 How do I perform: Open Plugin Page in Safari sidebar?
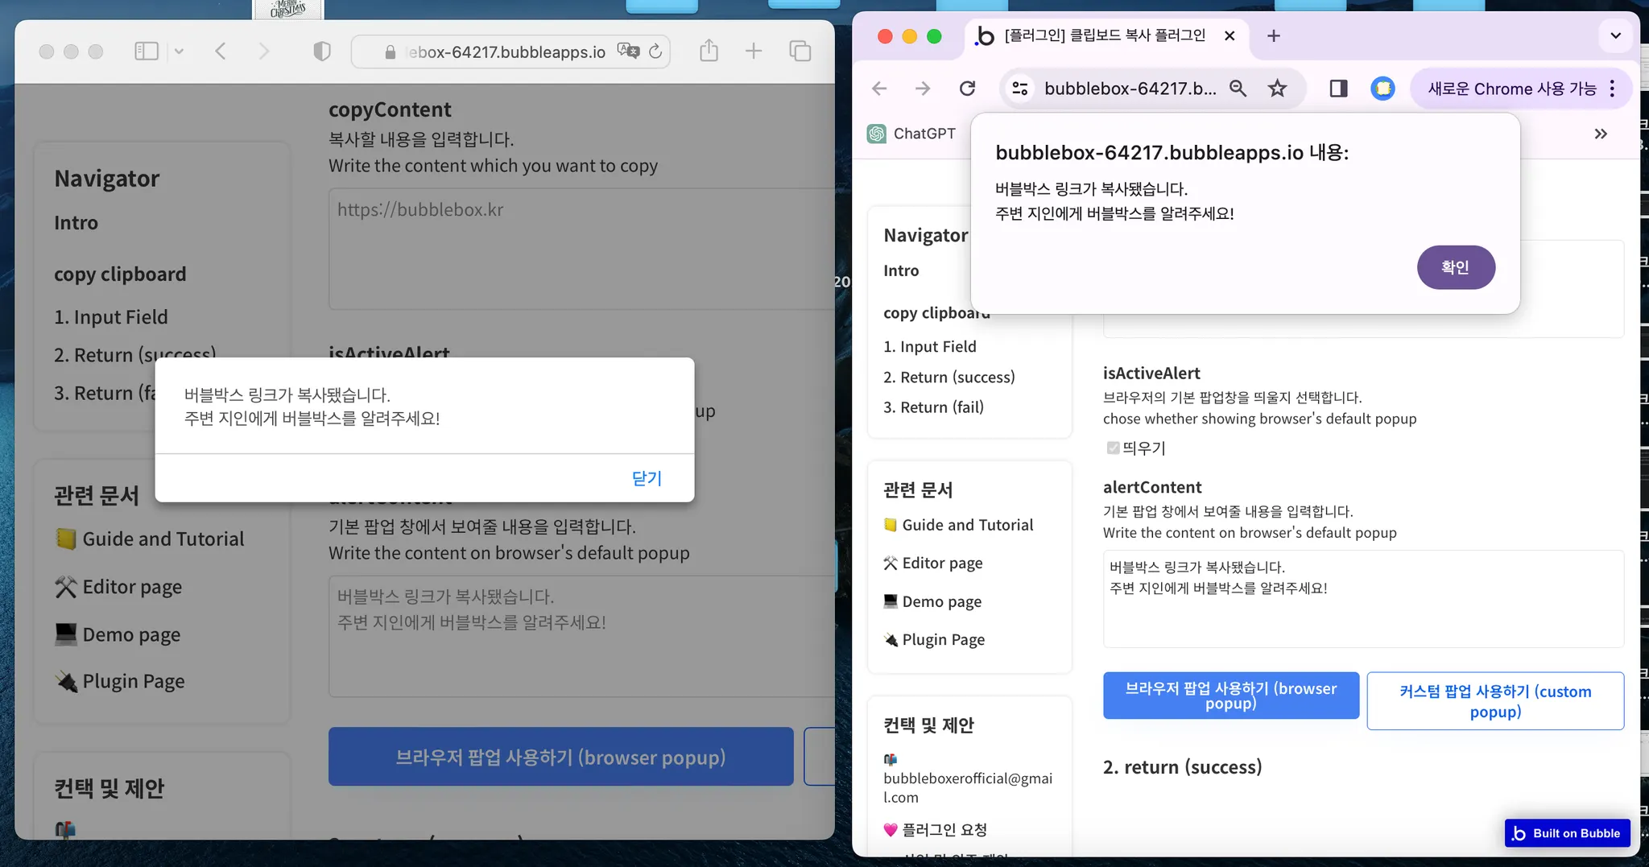(x=120, y=681)
